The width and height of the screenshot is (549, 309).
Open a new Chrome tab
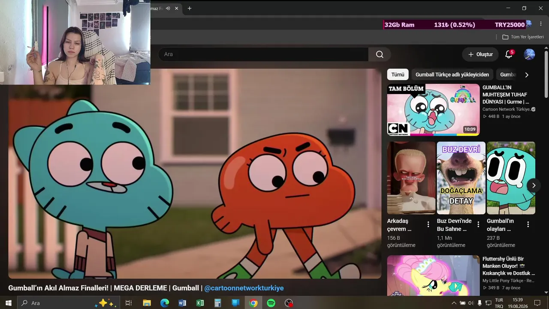coord(189,8)
